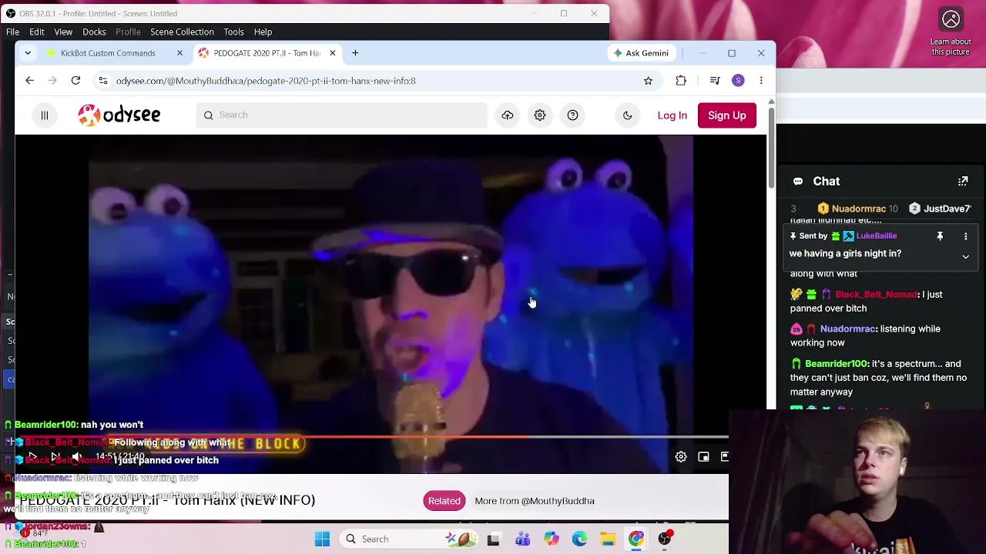Image resolution: width=986 pixels, height=554 pixels.
Task: Click the taskbar Search box
Action: click(x=409, y=539)
